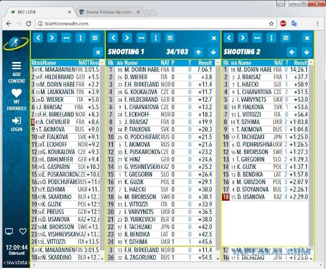The height and width of the screenshot is (269, 326).
Task: Open My Favorites
Action: (16, 100)
